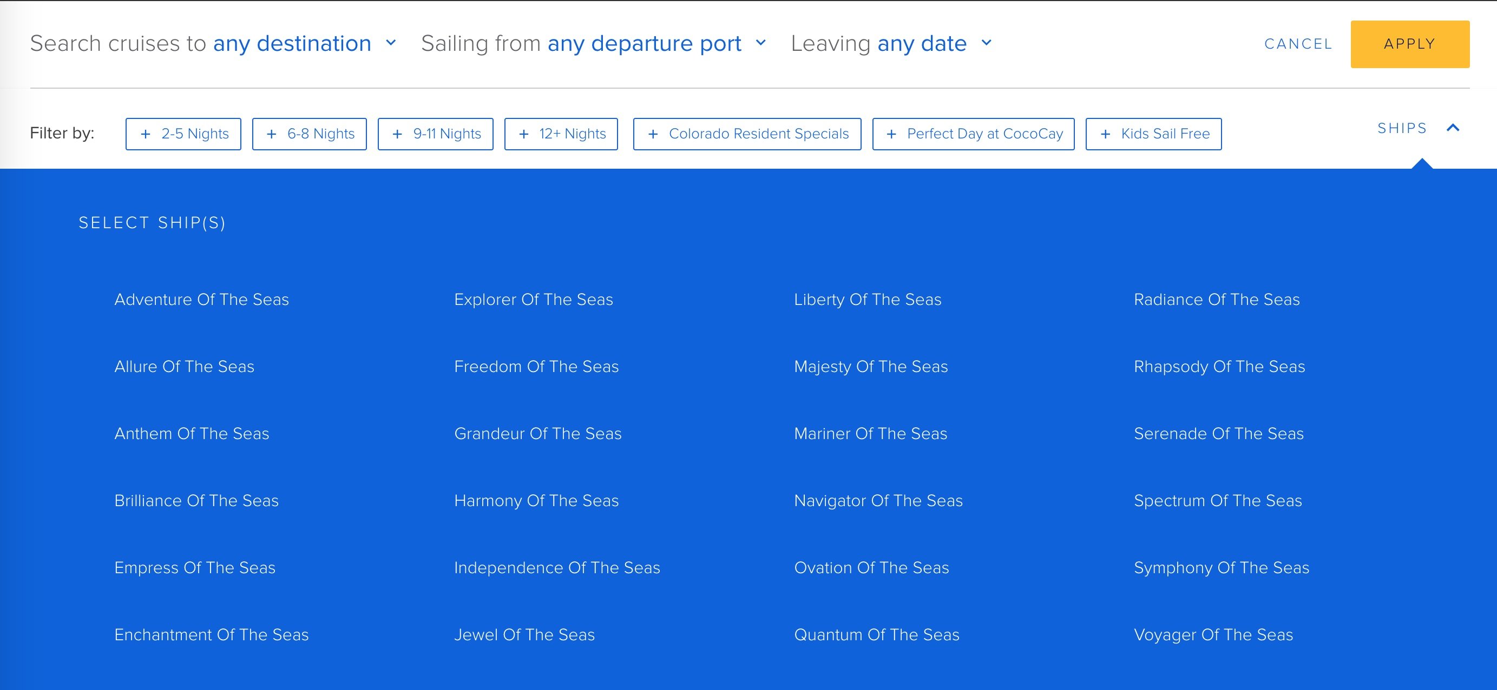
Task: Open the any departure port dropdown
Action: [656, 44]
